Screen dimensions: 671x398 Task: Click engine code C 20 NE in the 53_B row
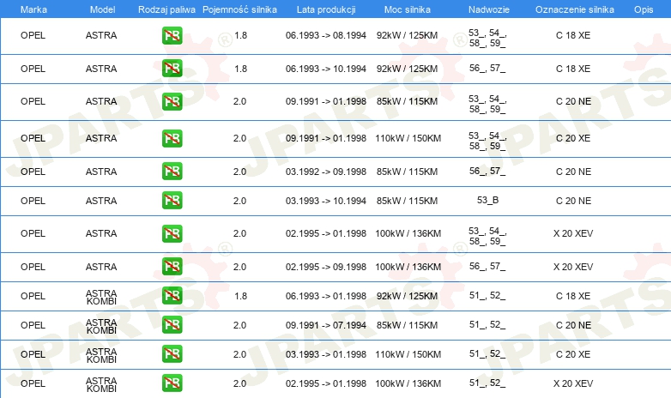pos(573,201)
